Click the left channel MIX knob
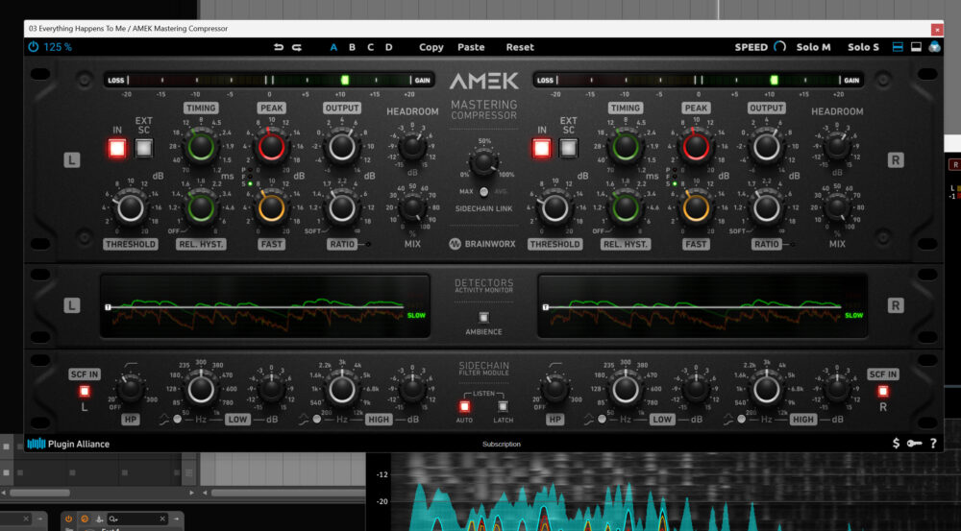Image resolution: width=961 pixels, height=531 pixels. point(412,207)
